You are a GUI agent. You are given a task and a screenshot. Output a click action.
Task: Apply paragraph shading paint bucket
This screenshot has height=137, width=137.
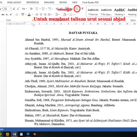(x=65, y=14)
